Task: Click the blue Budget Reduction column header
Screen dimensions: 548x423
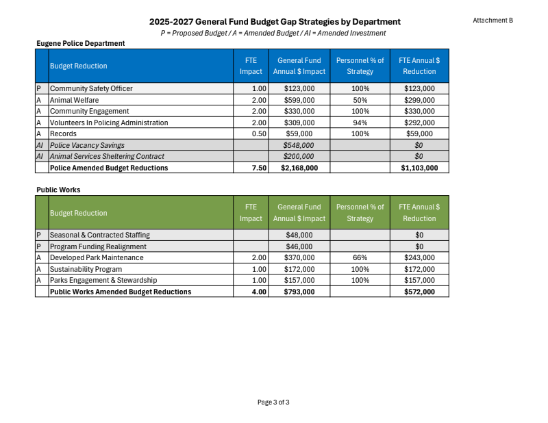Action: 79,66
